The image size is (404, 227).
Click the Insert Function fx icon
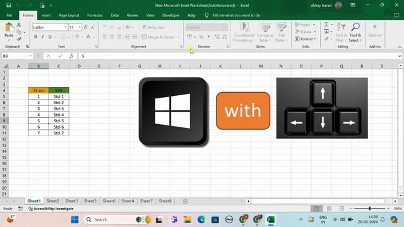click(x=71, y=56)
